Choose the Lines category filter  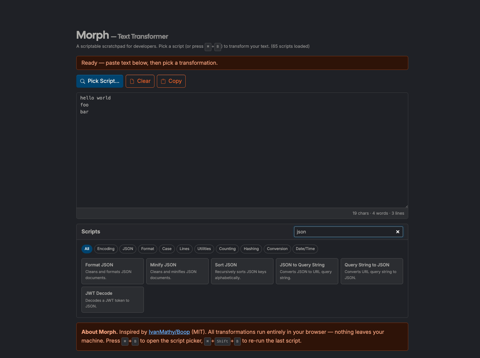click(x=184, y=249)
